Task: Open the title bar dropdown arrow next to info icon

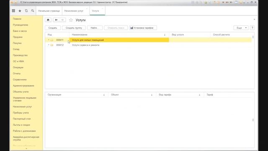Action: pos(244,3)
